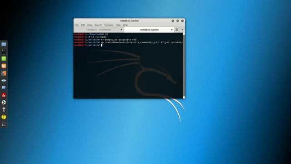Open the Edit menu
This screenshot has height=164, width=291.
[x=83, y=25]
